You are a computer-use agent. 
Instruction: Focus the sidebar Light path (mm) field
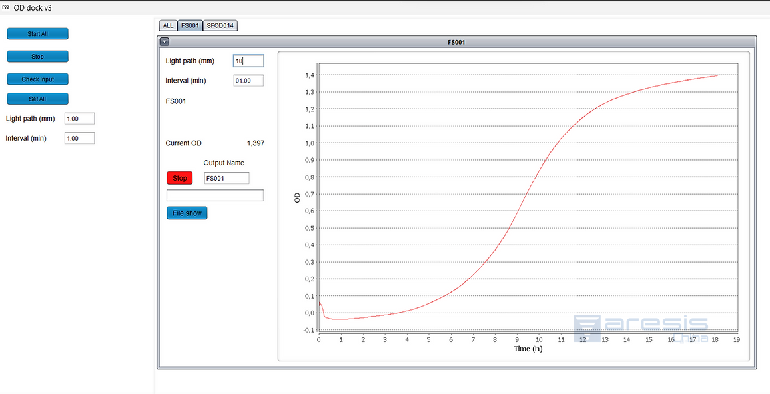click(79, 119)
